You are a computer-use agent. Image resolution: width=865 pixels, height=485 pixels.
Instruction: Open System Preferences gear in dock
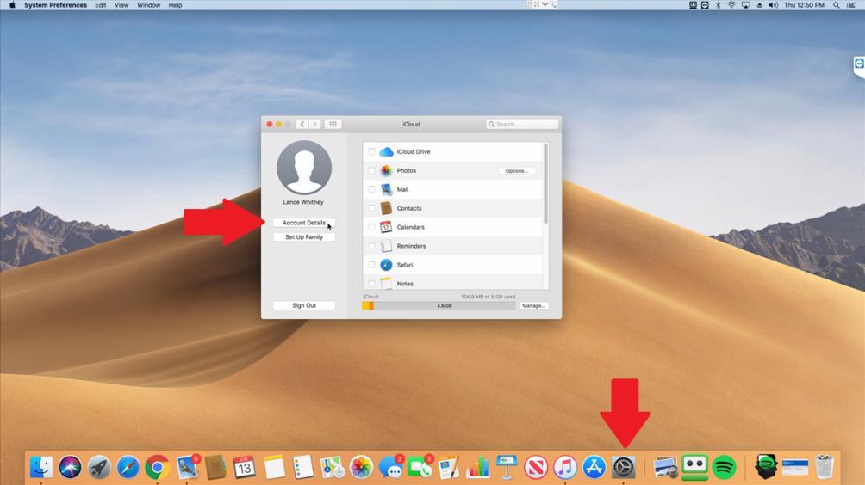tap(624, 468)
